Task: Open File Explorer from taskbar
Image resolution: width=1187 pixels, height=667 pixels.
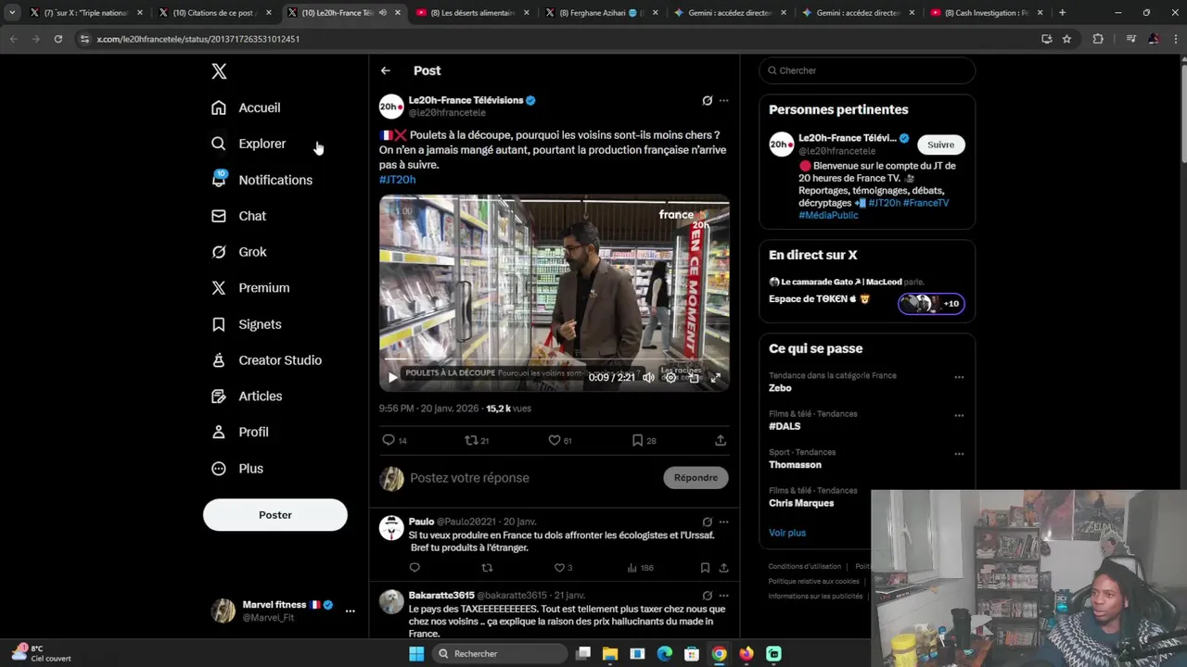Action: (610, 654)
